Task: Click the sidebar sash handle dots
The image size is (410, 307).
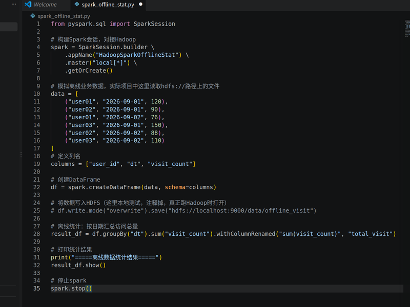Action: point(21,155)
